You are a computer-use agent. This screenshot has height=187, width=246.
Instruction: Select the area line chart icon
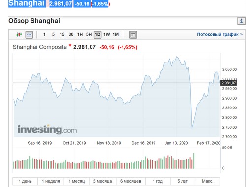(x=29, y=35)
